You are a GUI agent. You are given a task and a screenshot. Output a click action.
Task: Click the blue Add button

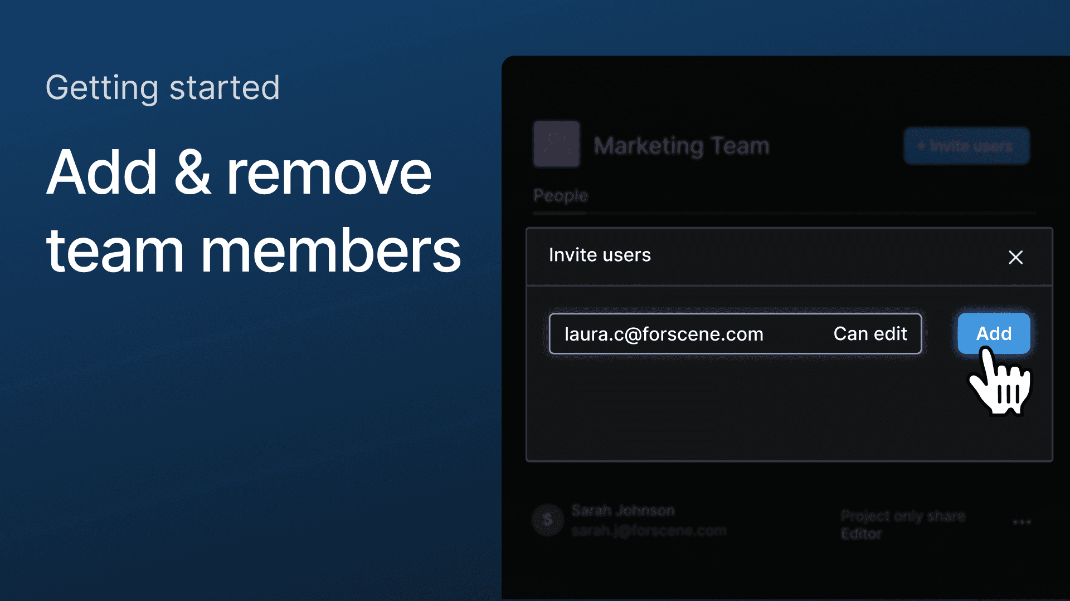tap(994, 333)
